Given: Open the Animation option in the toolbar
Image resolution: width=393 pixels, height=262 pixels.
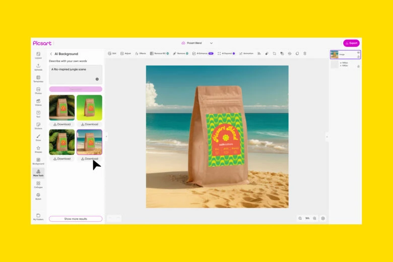Looking at the screenshot, I should click(x=246, y=53).
